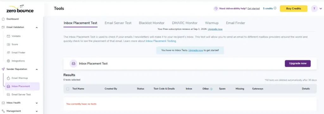Click the Score icon in sidebar
The image size is (324, 114).
[x=9, y=44]
